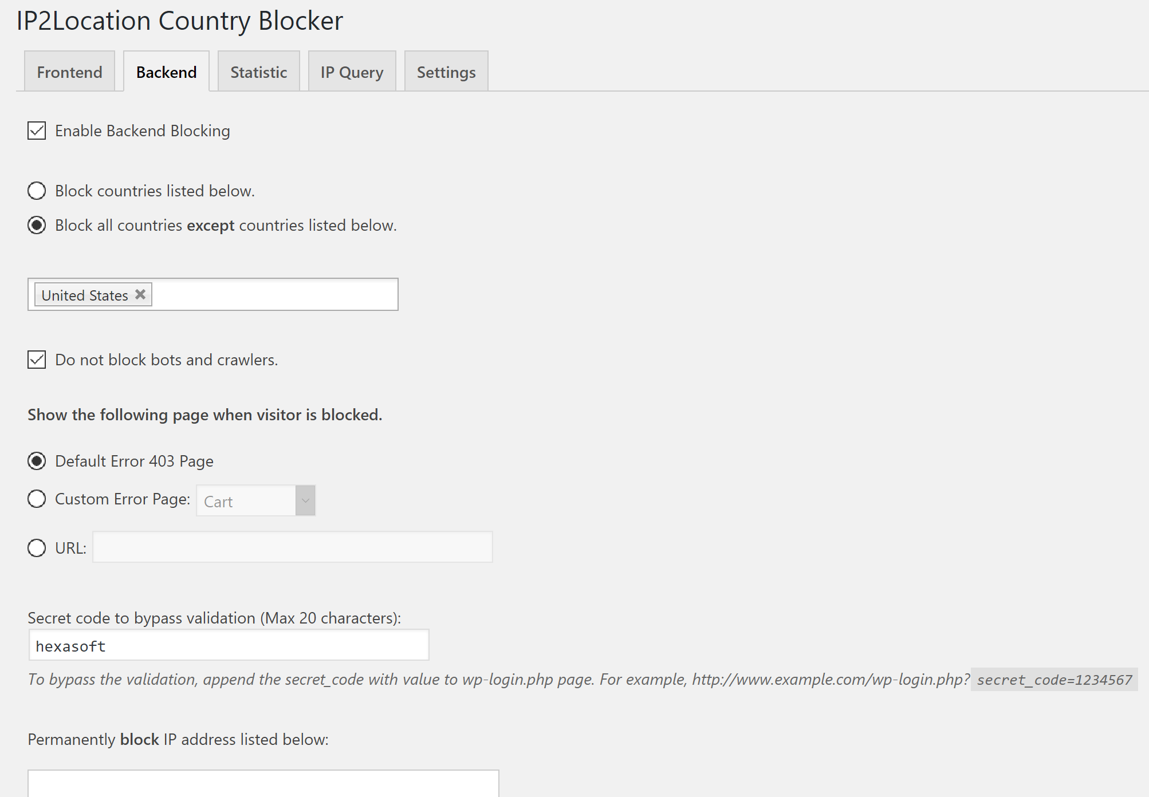Select Block countries listed below option

pos(37,191)
